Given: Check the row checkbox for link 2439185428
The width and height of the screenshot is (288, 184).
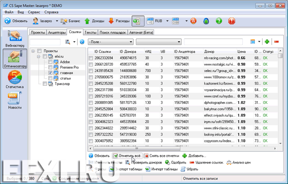Looking at the screenshot, I should click(x=91, y=71).
